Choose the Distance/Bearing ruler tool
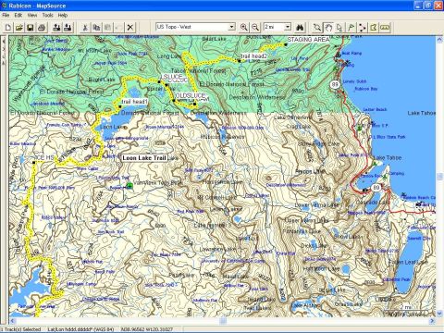The image size is (444, 333). tap(385, 28)
